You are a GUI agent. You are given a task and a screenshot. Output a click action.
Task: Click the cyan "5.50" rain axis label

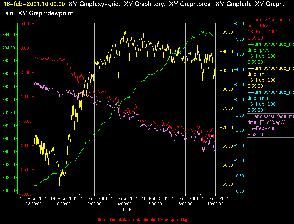(x=240, y=24)
